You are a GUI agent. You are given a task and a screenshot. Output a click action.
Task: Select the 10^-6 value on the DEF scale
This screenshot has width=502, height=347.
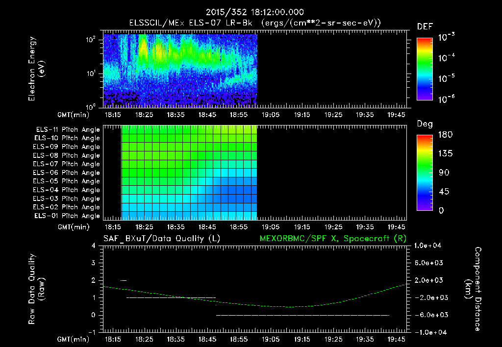coord(446,99)
